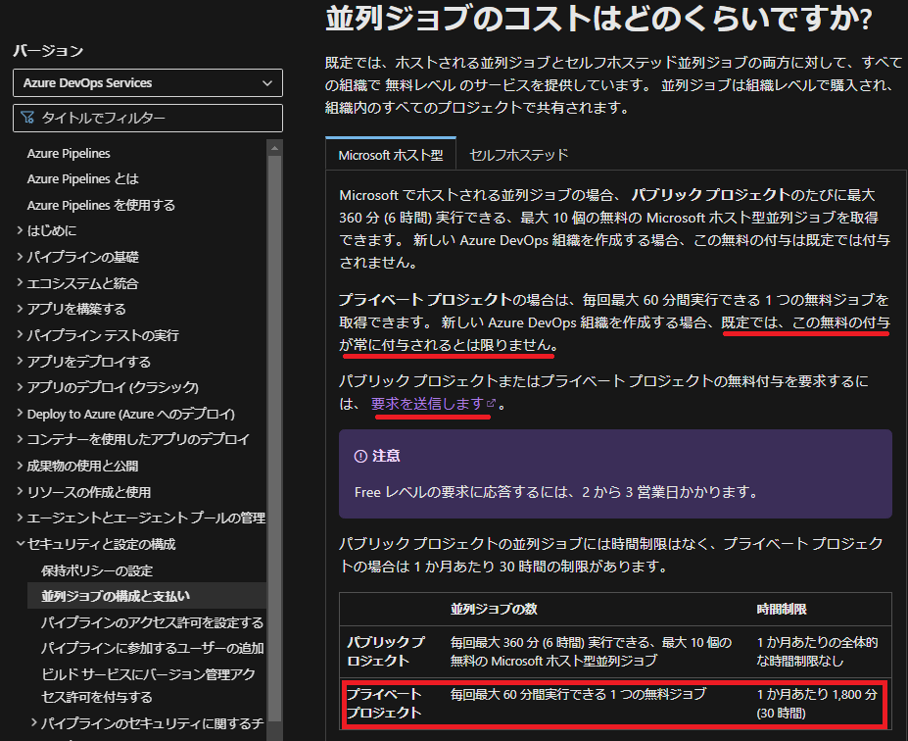
Task: Click the 時間制限 column header
Action: pyautogui.click(x=782, y=609)
